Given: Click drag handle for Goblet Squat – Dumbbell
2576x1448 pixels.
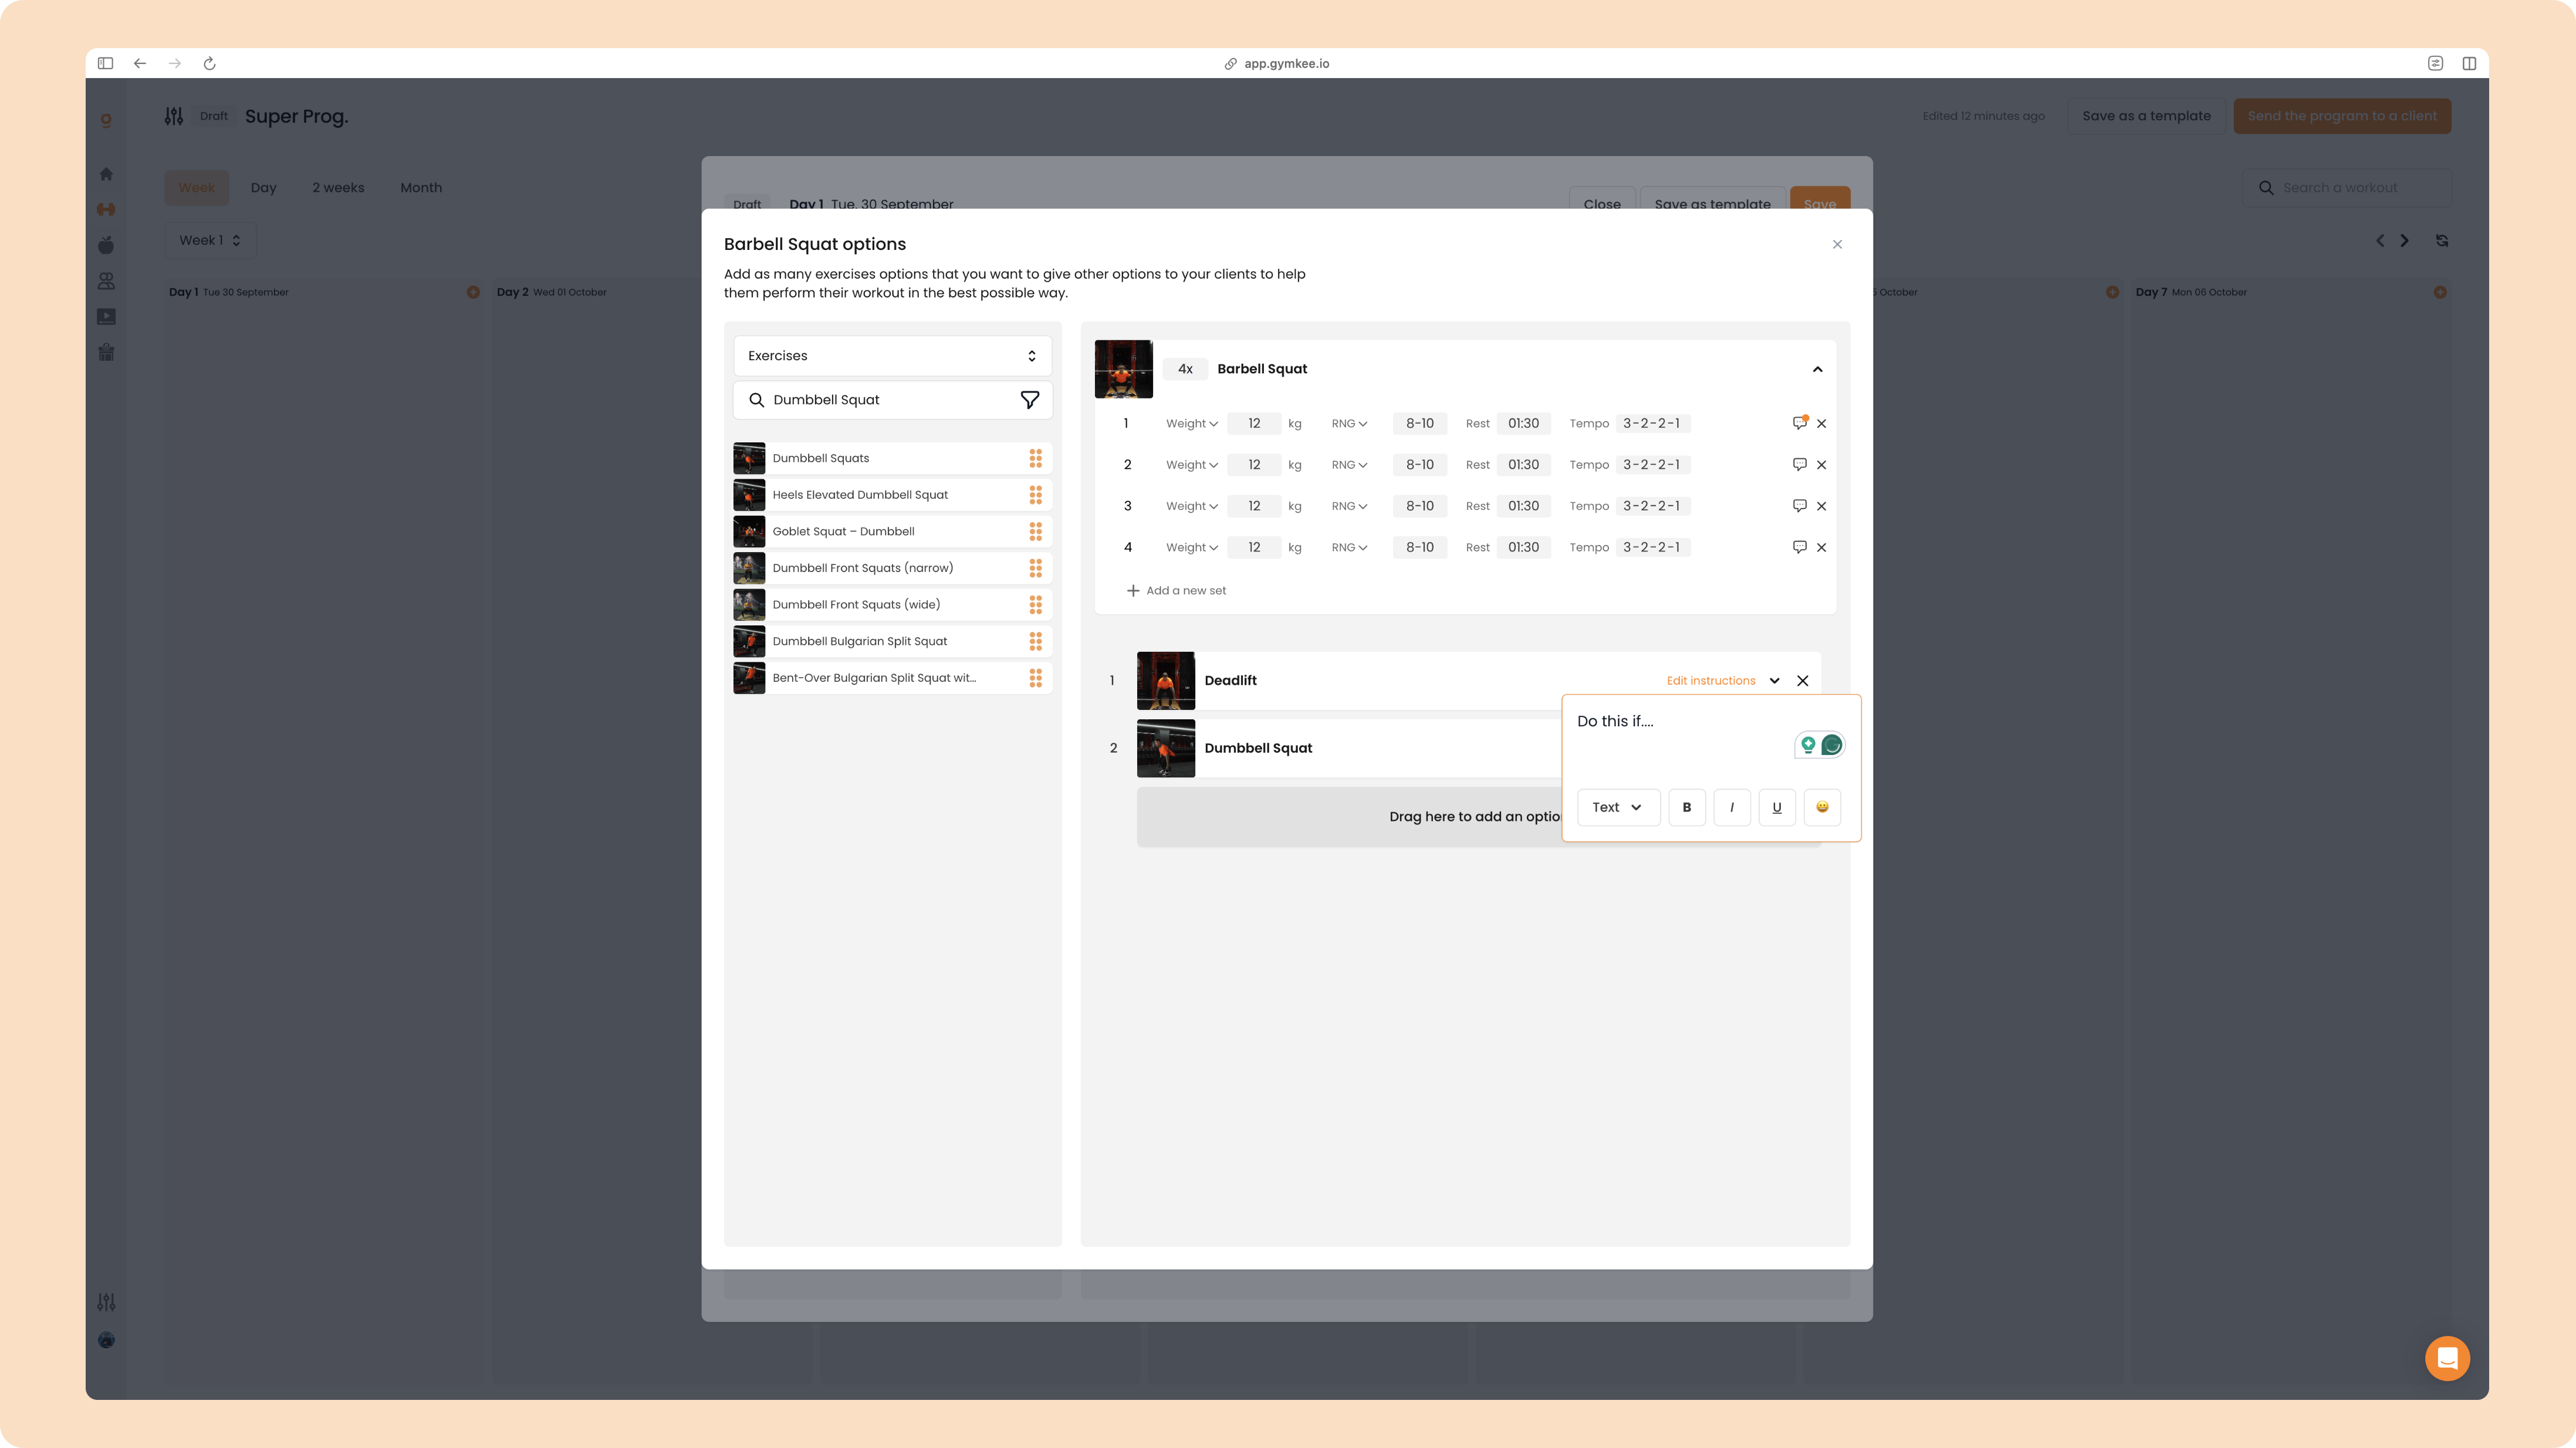Looking at the screenshot, I should point(1035,531).
